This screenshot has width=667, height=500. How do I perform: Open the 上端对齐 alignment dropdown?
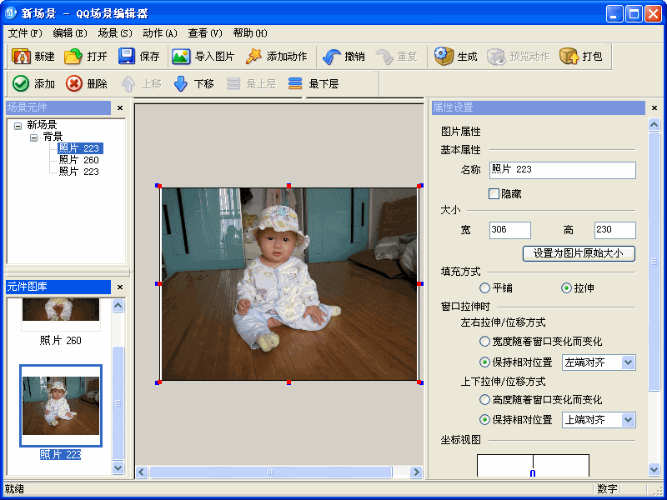pos(628,420)
